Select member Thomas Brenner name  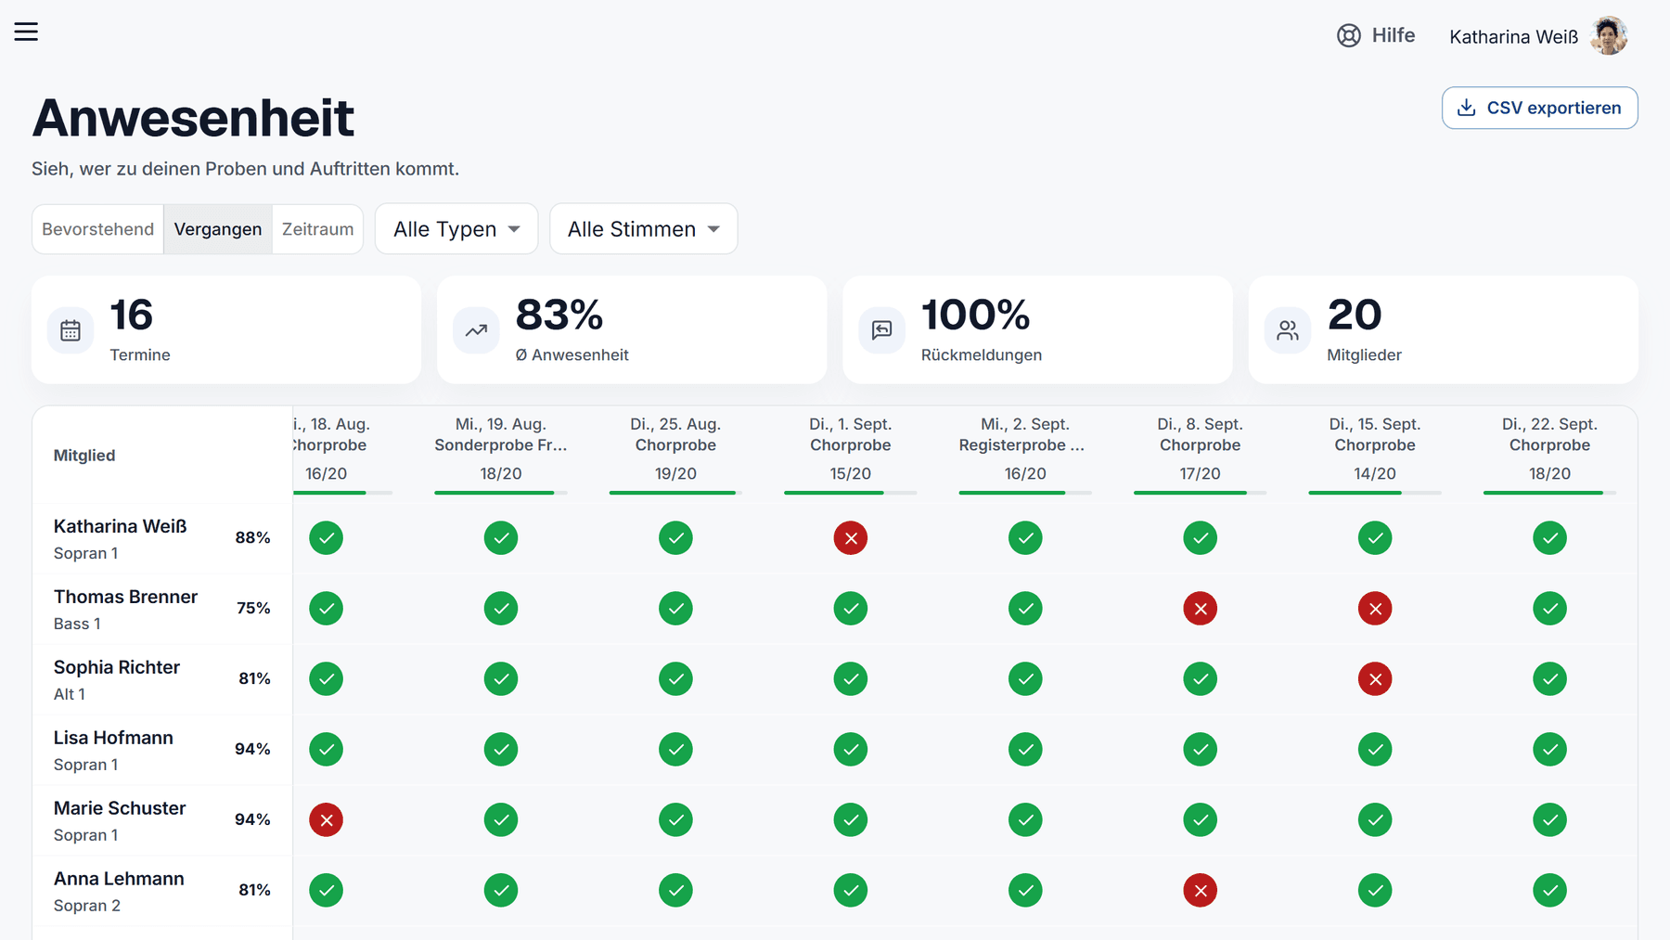pyautogui.click(x=125, y=597)
